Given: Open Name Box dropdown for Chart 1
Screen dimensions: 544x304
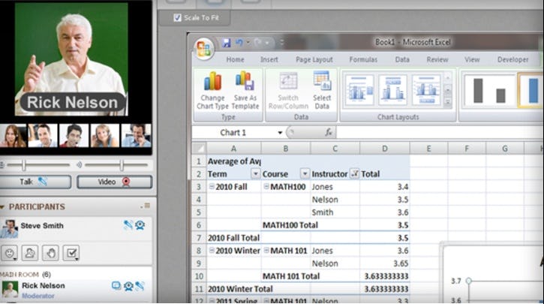Looking at the screenshot, I should coord(280,133).
